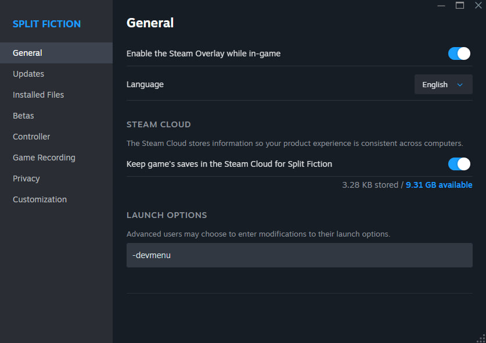Viewport: 486px width, 343px height.
Task: Open the Language dropdown
Action: click(443, 85)
